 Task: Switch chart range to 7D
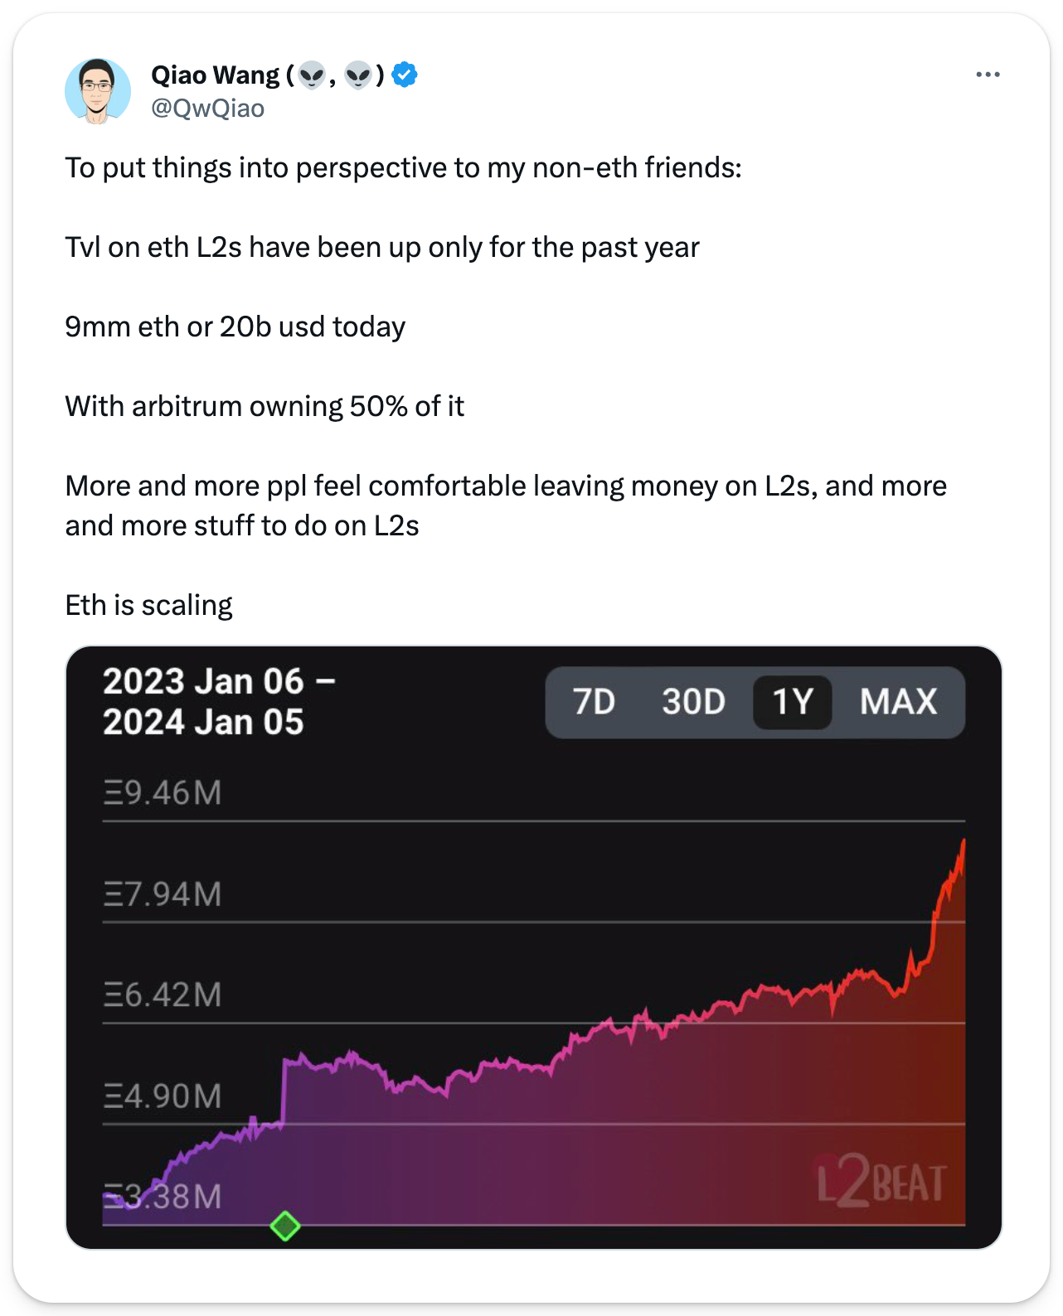click(594, 702)
